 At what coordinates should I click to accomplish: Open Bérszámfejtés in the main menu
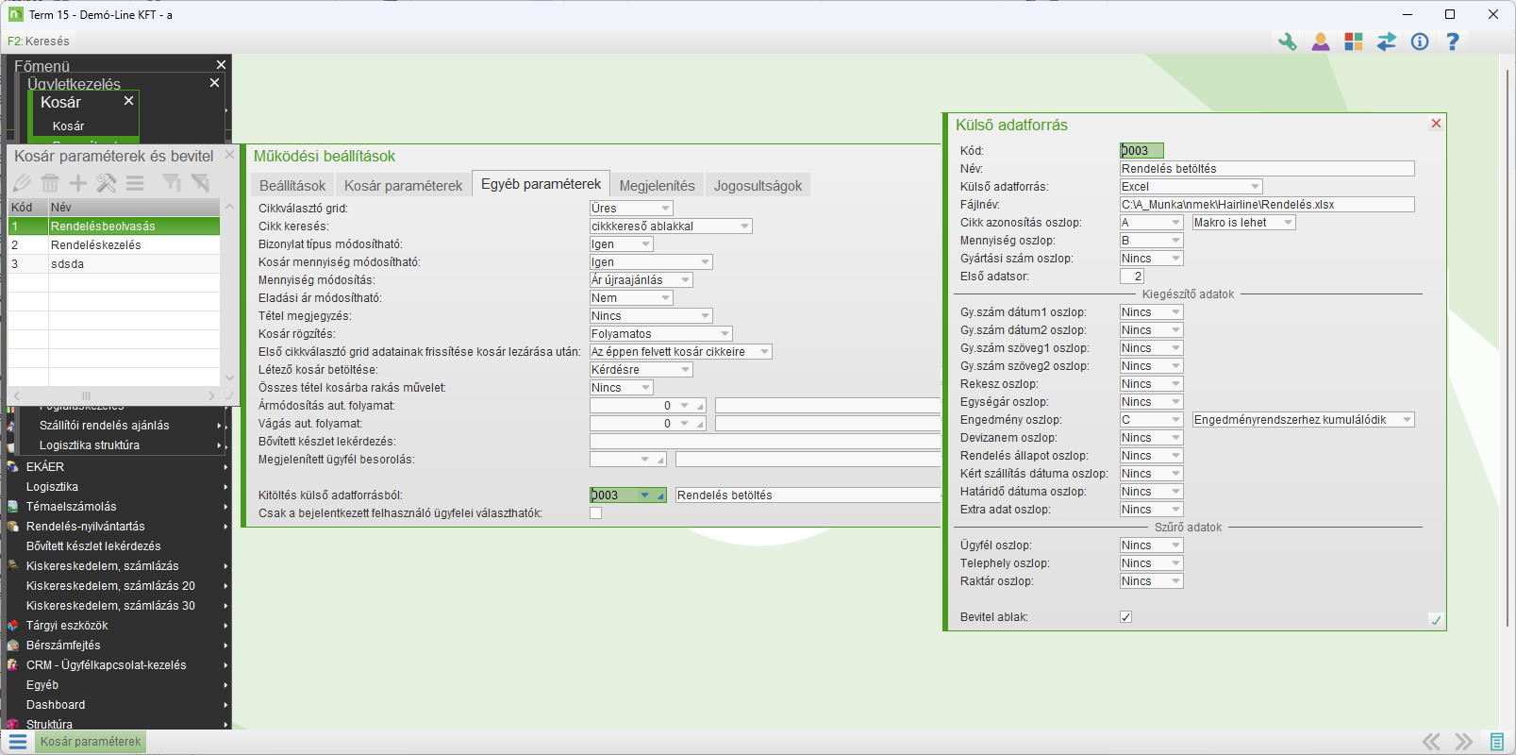[x=63, y=646]
